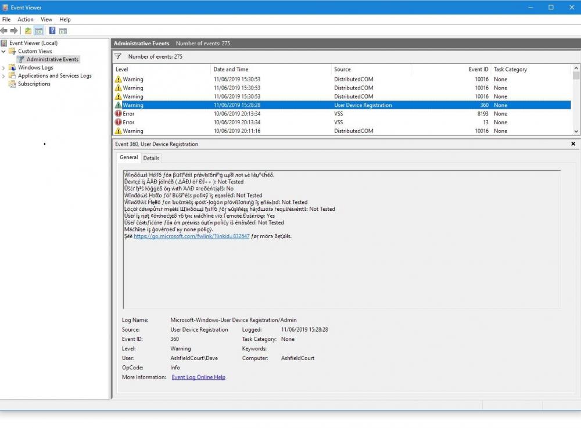The image size is (581, 428).
Task: Expand the Windows Logs tree node
Action: pos(3,68)
